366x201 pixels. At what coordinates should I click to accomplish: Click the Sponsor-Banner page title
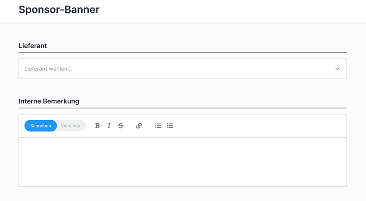[59, 9]
